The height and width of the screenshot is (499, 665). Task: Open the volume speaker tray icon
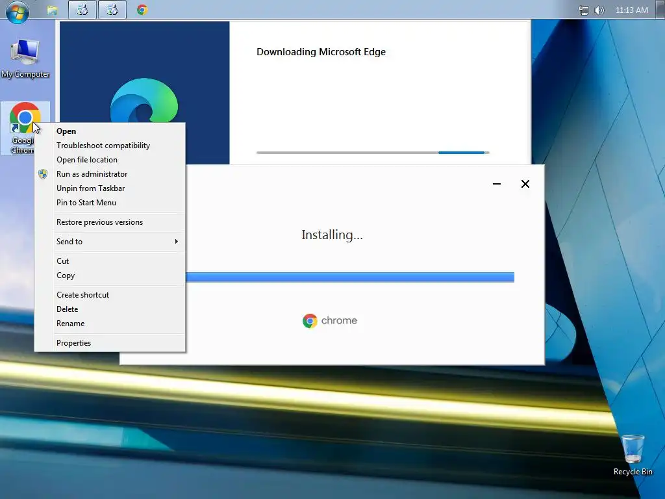599,10
